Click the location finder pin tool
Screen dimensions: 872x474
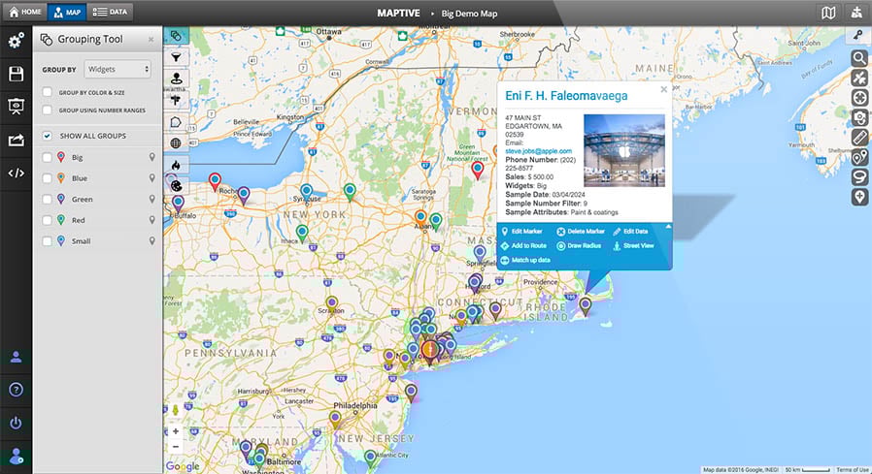[176, 79]
